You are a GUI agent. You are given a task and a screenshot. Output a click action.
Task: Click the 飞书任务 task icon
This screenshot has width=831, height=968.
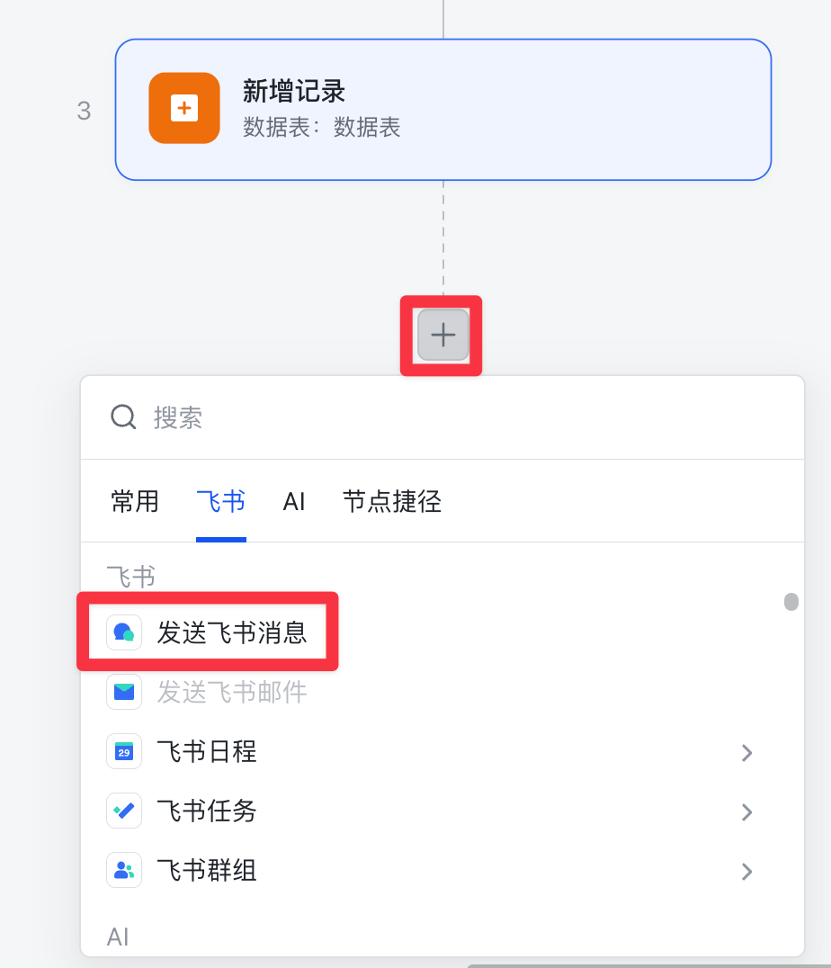124,811
